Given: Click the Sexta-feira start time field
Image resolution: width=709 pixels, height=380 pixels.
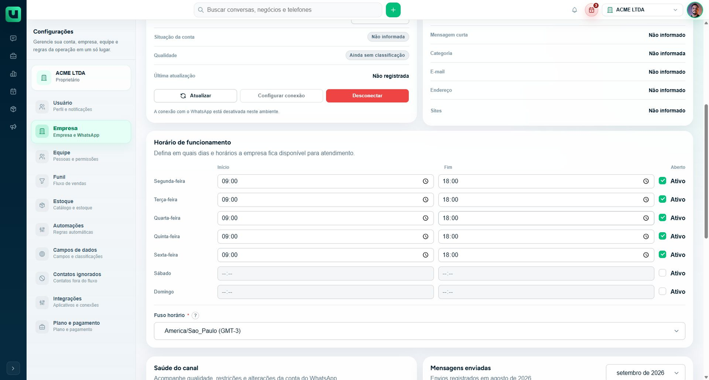Looking at the screenshot, I should [x=325, y=255].
